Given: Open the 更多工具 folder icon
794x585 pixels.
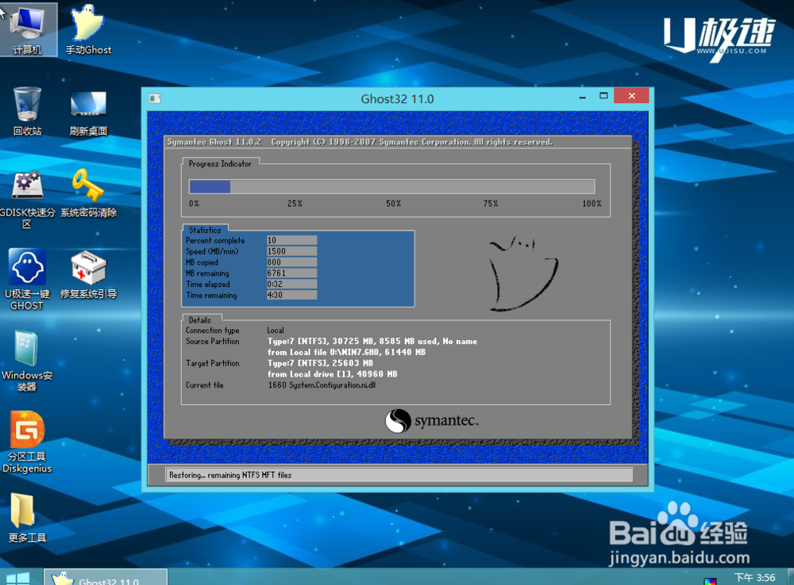Looking at the screenshot, I should tap(27, 518).
